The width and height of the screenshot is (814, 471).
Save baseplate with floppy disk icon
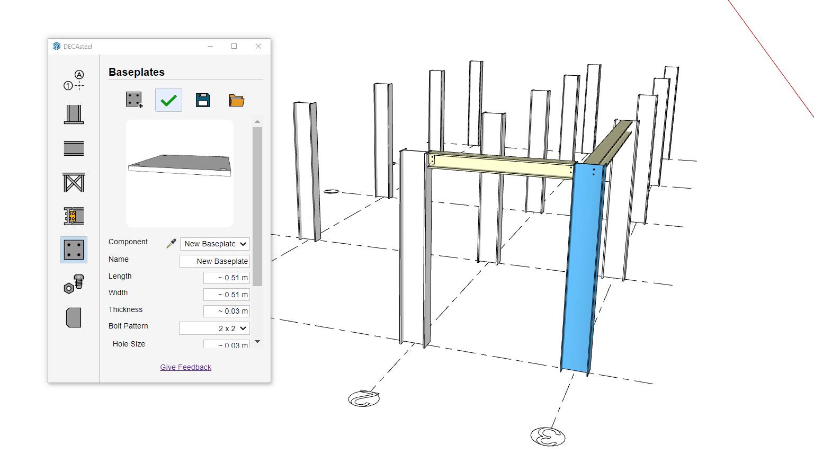[x=202, y=100]
